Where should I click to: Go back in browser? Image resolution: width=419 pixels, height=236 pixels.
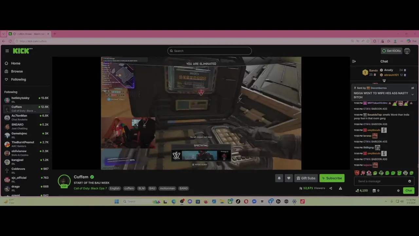pos(4,41)
